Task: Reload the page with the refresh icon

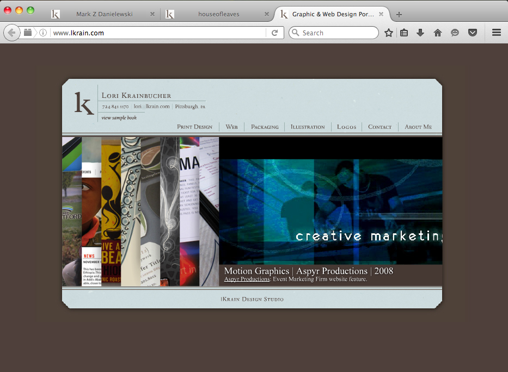Action: (x=275, y=33)
